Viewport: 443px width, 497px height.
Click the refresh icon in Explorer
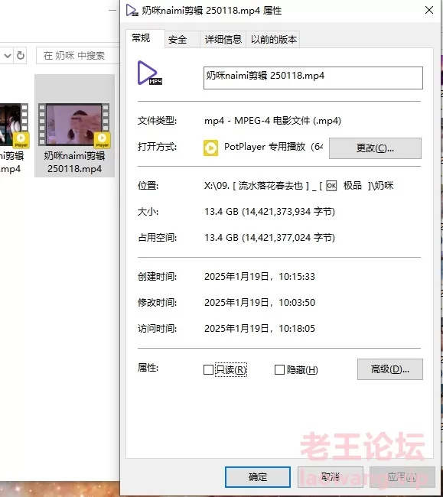pos(21,56)
